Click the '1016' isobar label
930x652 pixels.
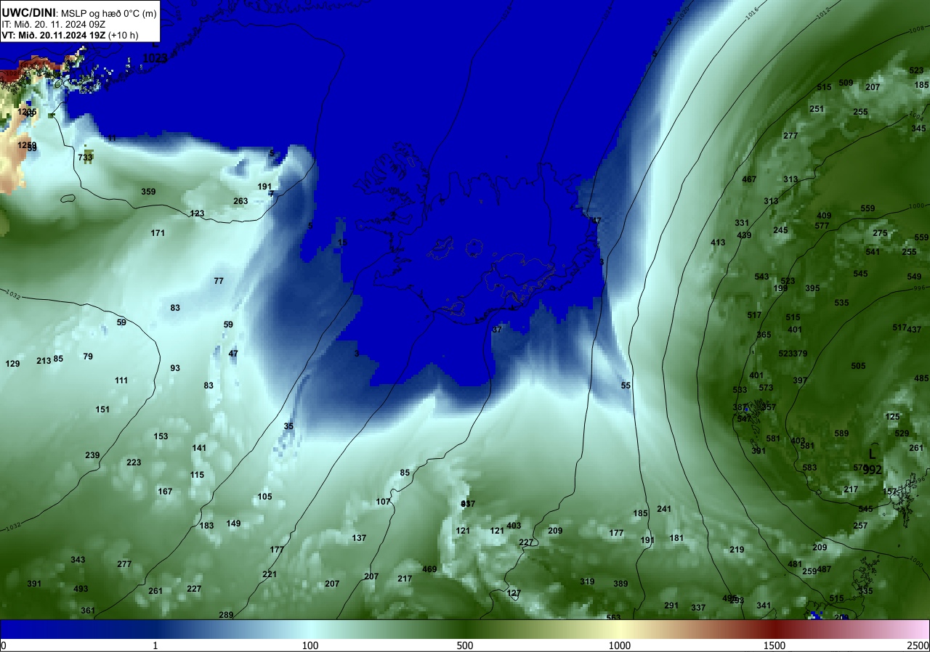point(752,12)
